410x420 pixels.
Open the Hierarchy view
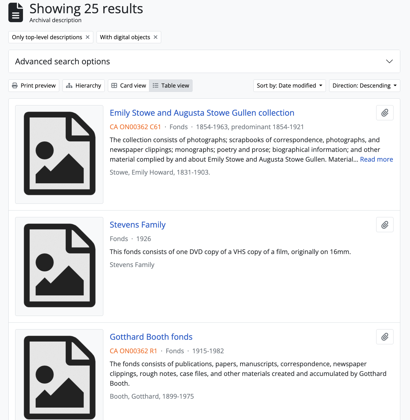84,86
